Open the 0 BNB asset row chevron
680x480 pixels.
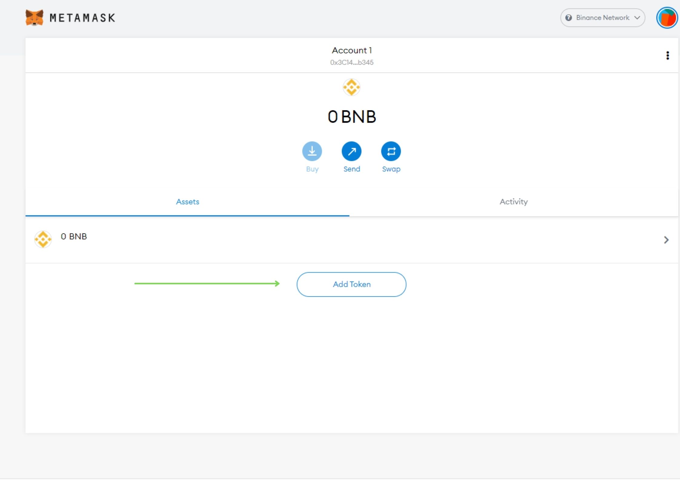coord(666,240)
